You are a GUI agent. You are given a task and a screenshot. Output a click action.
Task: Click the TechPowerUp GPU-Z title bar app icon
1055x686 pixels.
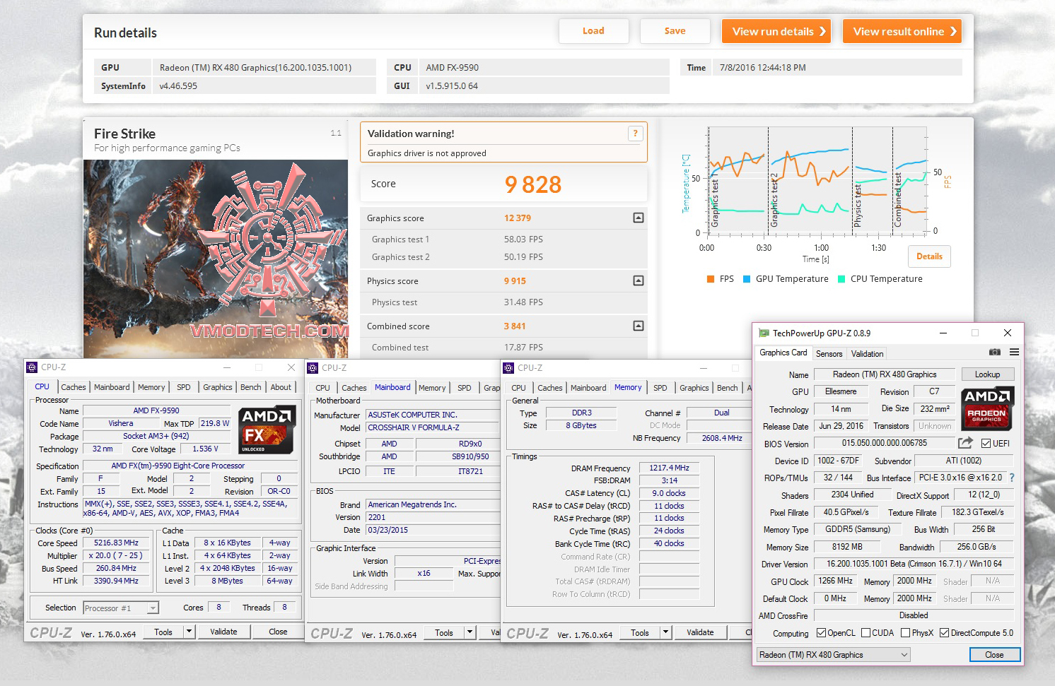764,333
